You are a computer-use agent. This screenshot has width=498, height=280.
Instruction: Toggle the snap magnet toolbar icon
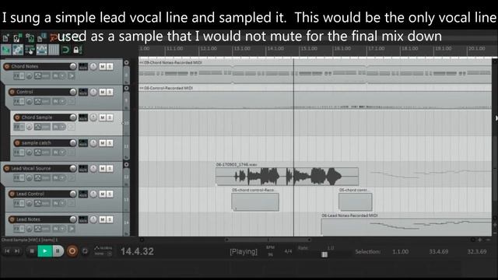click(x=65, y=50)
